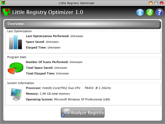Click 'System Information' group title
The image size is (165, 124).
pos(21,83)
